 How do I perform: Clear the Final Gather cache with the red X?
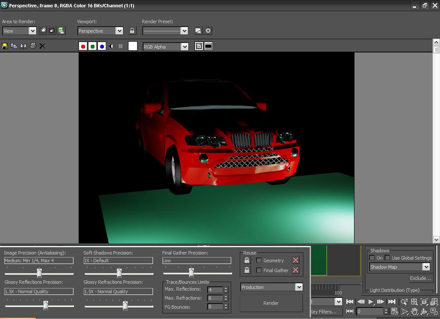296,270
